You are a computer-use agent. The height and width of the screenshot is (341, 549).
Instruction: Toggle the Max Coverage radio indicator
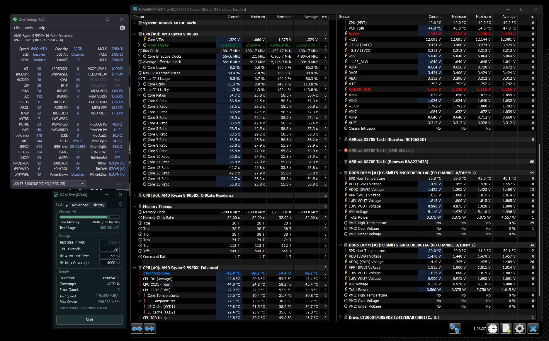click(x=62, y=263)
